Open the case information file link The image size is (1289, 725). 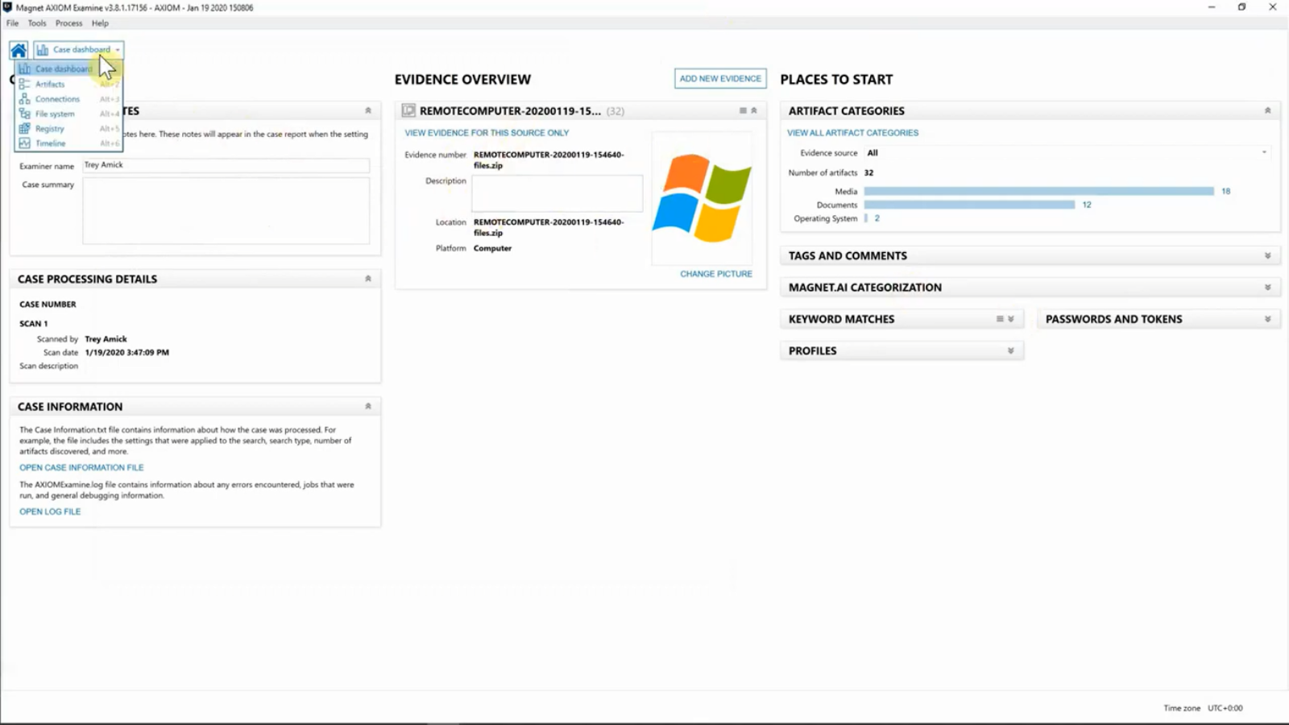[81, 467]
